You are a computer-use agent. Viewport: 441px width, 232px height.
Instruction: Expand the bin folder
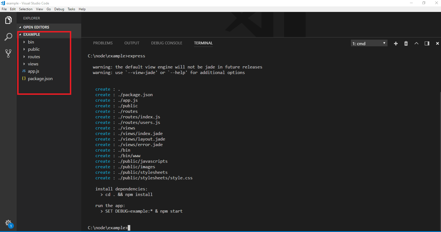point(24,42)
